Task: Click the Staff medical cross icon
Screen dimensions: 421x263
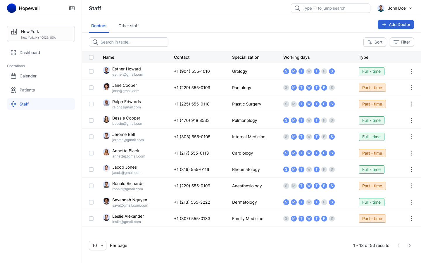Action: [x=13, y=104]
